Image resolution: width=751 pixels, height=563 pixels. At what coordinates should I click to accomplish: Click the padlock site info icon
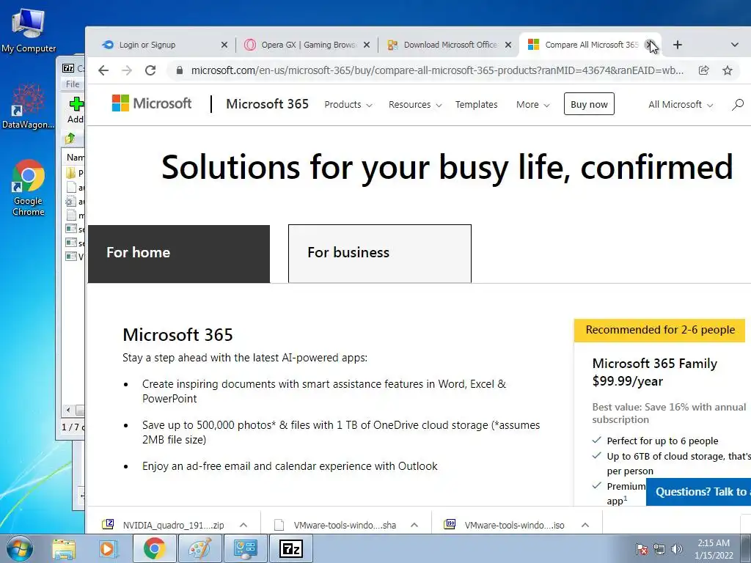180,70
